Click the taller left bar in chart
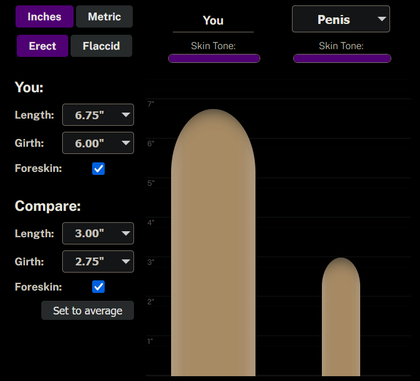The image size is (420, 381). coord(213,243)
